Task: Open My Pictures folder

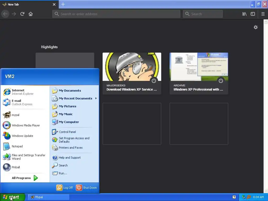Action: point(74,106)
